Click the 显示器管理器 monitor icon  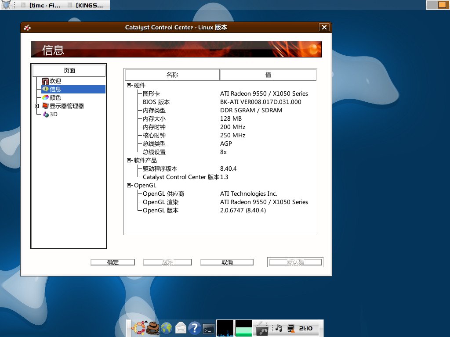pyautogui.click(x=45, y=106)
